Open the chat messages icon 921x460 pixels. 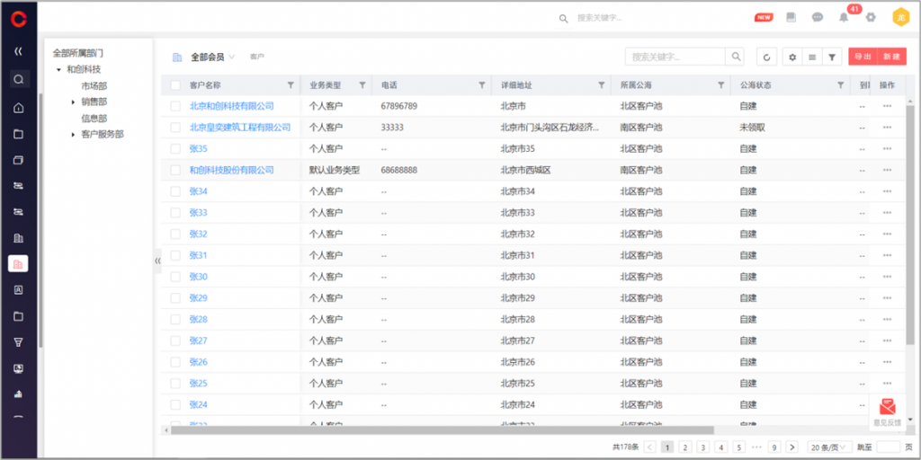pos(818,17)
